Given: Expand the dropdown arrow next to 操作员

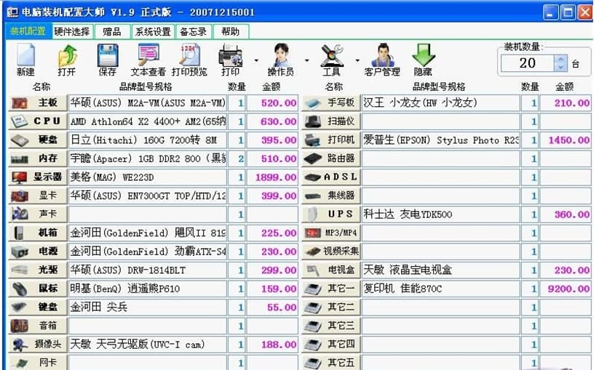Looking at the screenshot, I should (x=306, y=60).
